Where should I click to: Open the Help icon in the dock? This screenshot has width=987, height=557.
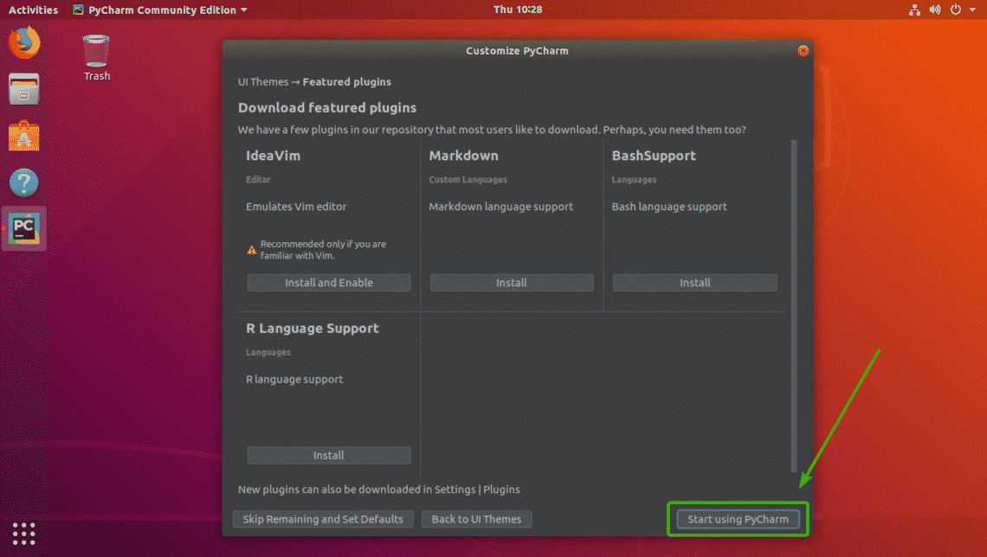(24, 183)
